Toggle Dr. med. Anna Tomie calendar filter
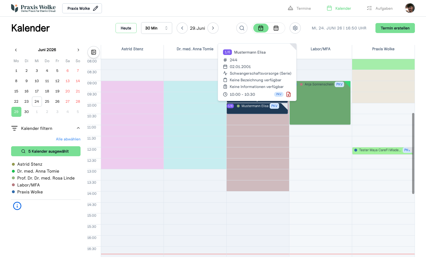 pyautogui.click(x=35, y=171)
